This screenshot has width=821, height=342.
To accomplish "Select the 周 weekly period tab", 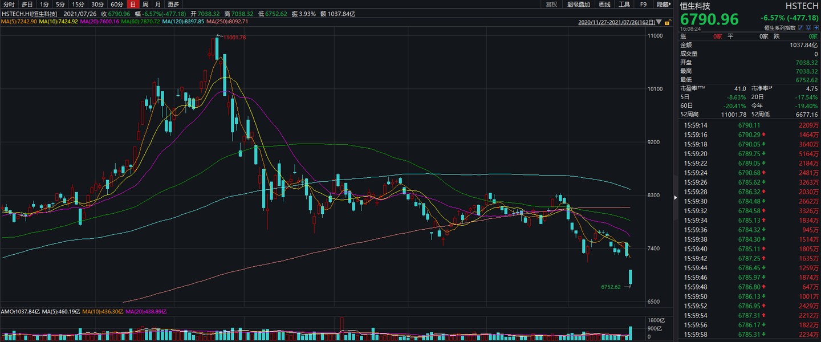I will (145, 5).
